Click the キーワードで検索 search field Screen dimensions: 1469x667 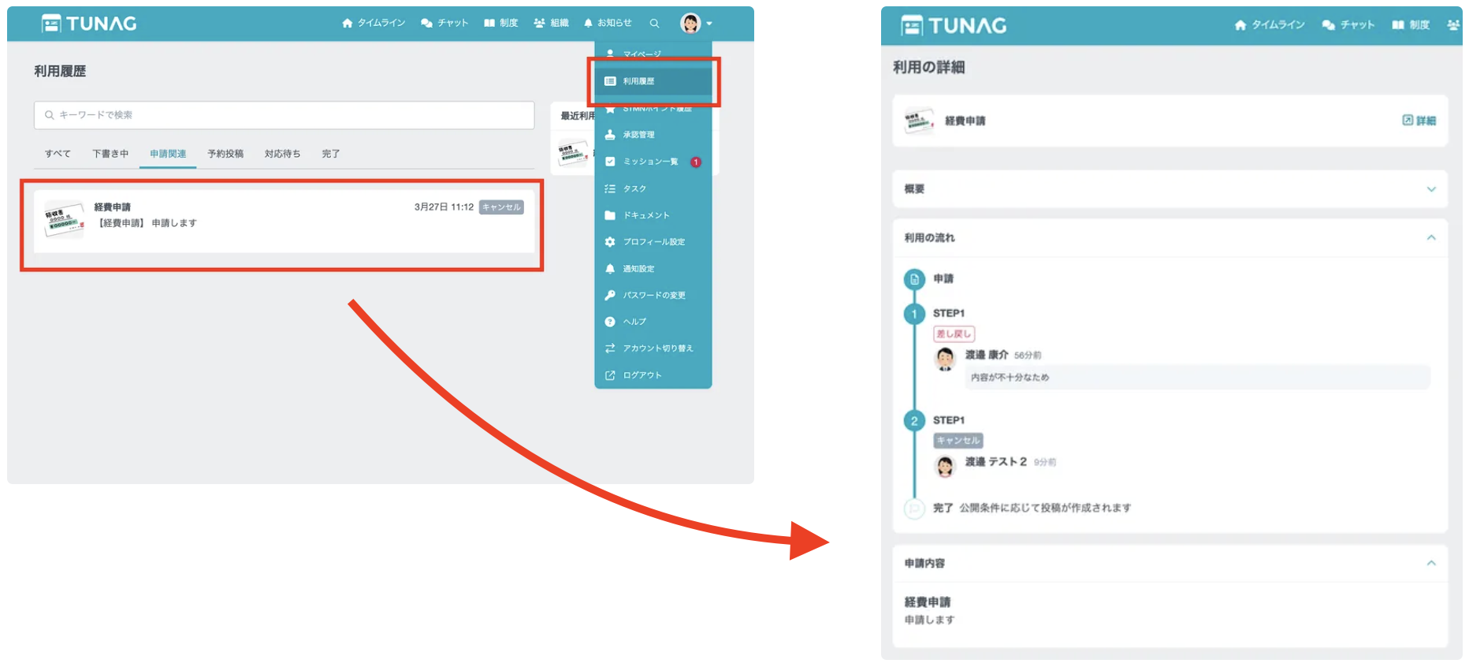click(x=284, y=115)
